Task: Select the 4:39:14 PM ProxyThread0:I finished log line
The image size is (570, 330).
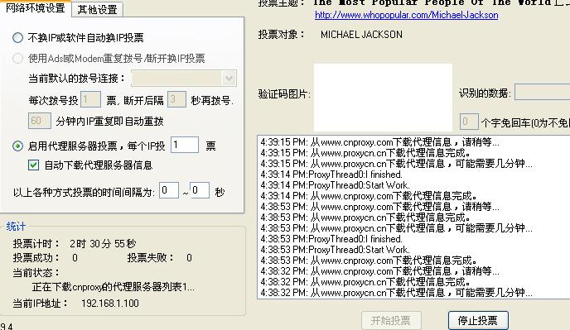Action: click(331, 175)
